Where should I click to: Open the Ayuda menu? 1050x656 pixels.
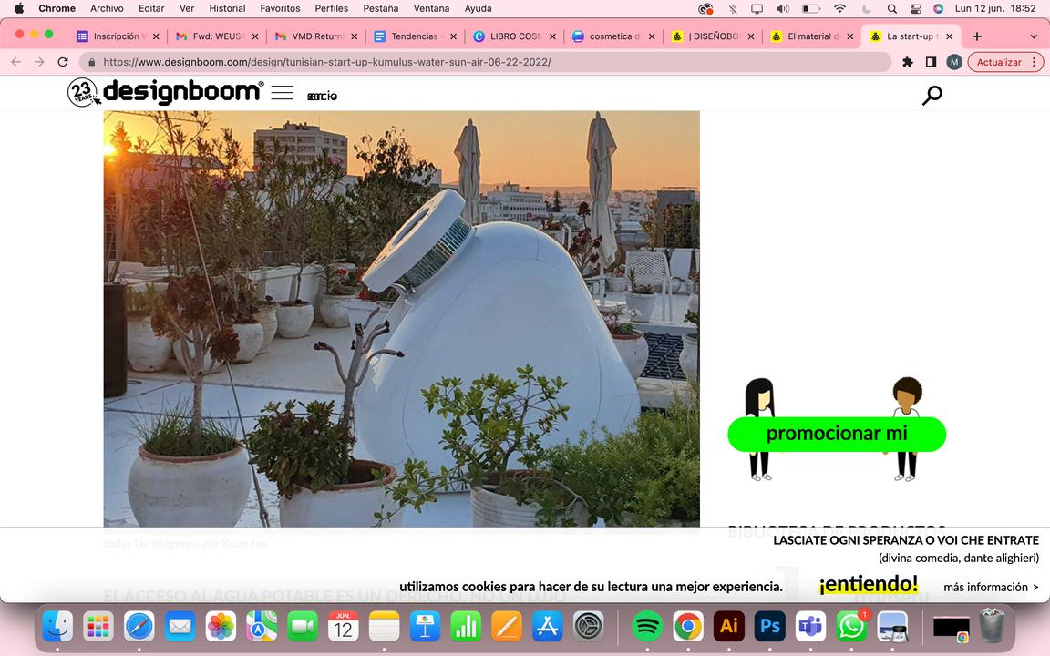click(479, 9)
